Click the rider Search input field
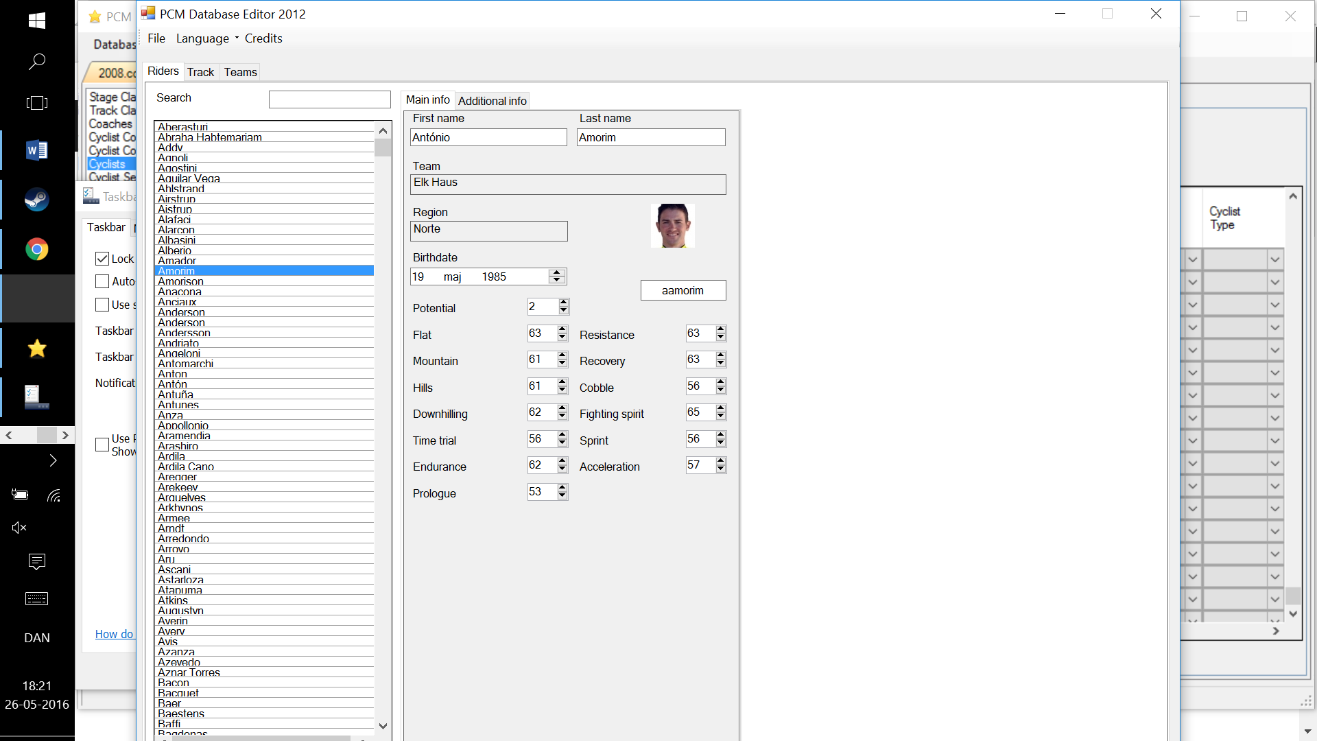The width and height of the screenshot is (1317, 741). tap(329, 99)
